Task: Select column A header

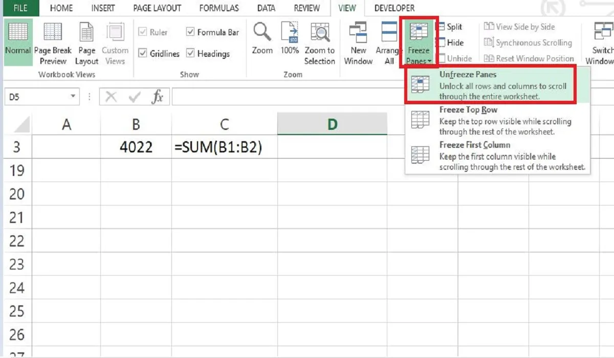Action: [x=67, y=124]
